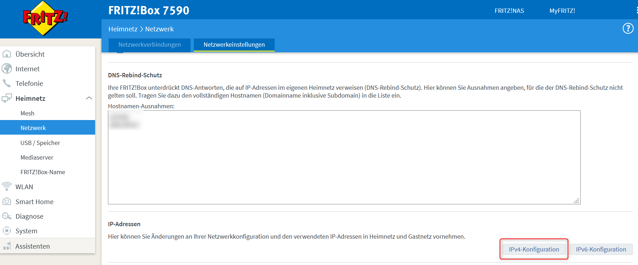Click the DNS-Rebind-Schutz heading

[135, 75]
